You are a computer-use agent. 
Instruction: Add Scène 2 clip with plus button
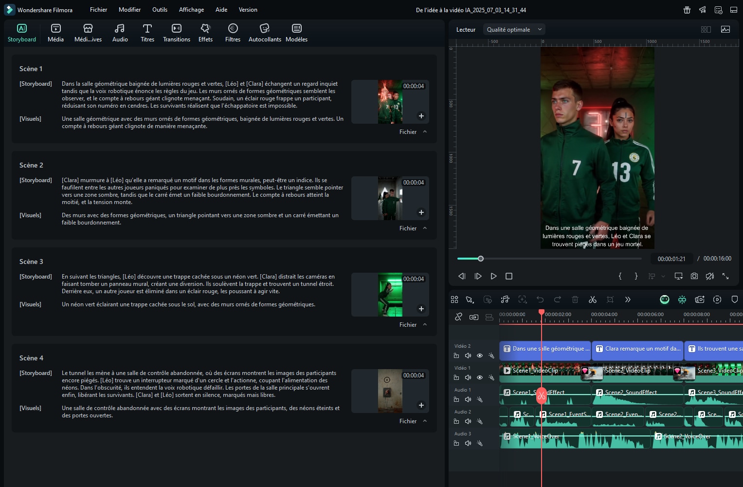tap(421, 212)
